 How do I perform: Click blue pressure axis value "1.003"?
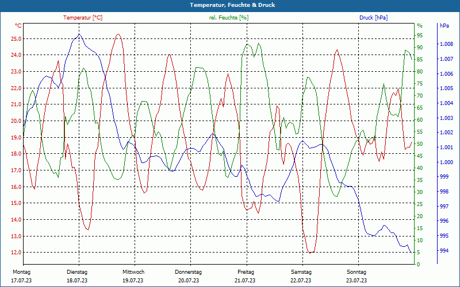coord(447,118)
